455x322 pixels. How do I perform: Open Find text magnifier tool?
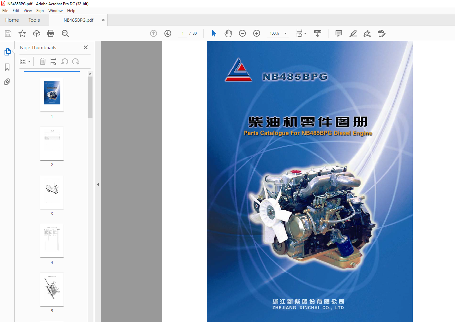pos(65,33)
